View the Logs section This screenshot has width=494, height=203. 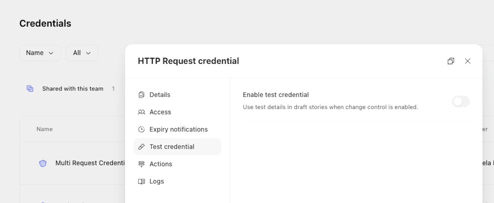click(x=157, y=181)
